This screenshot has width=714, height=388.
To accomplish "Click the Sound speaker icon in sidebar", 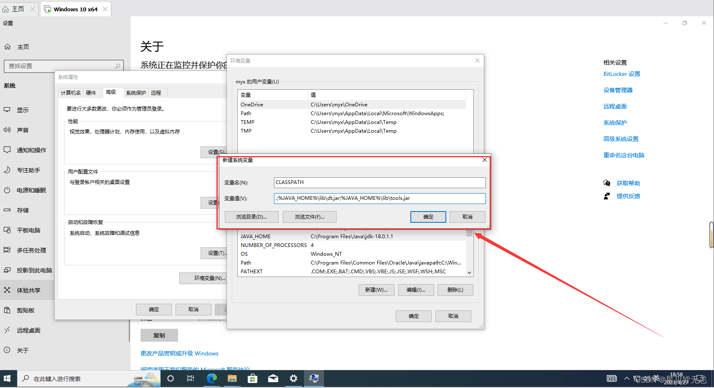I will [x=7, y=130].
